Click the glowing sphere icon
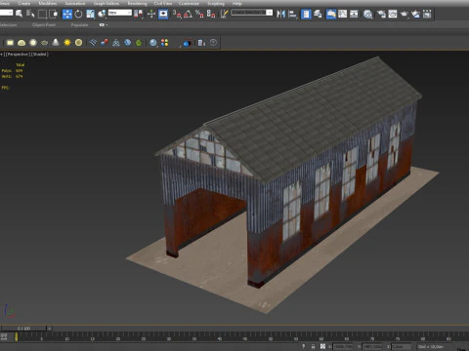This screenshot has height=351, width=469. point(33,43)
